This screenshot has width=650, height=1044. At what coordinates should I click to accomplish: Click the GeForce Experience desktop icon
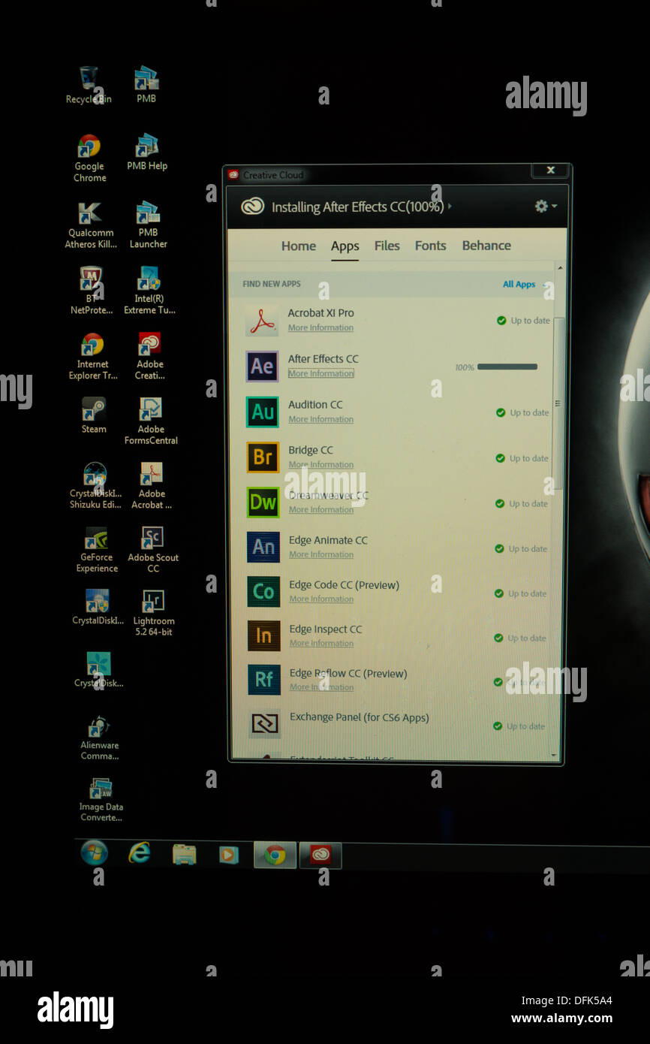97,550
